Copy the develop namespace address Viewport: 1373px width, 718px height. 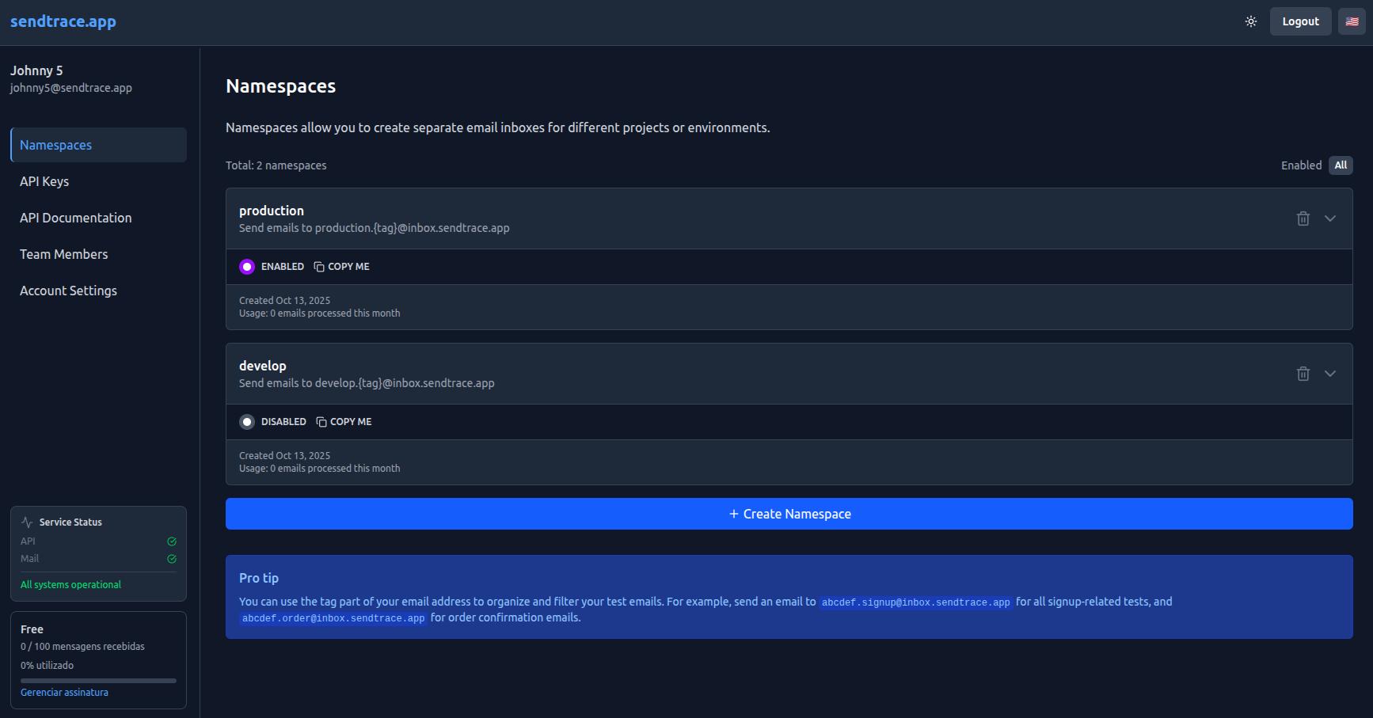point(344,422)
